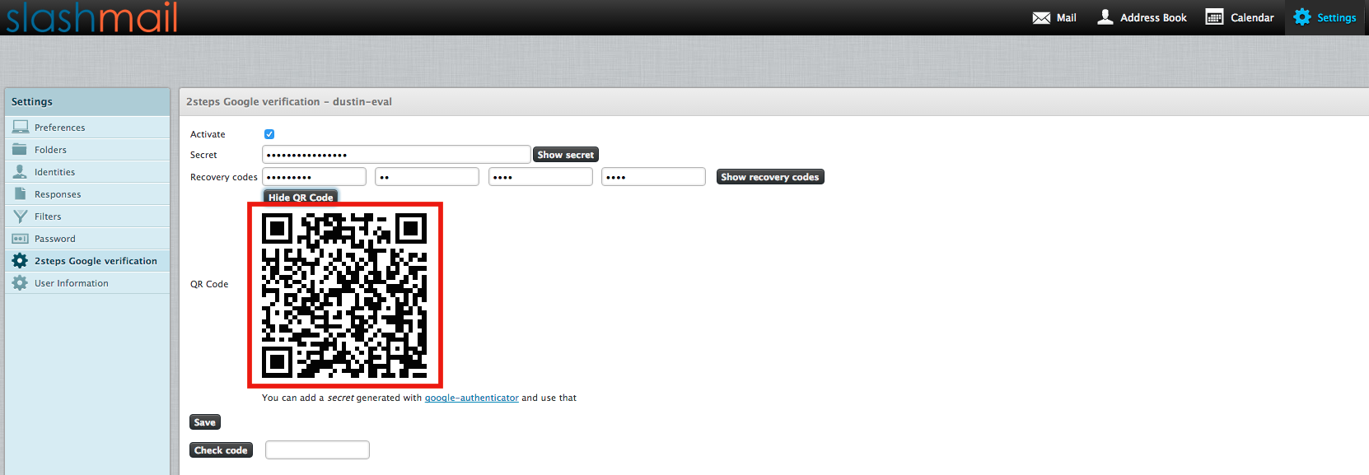1369x475 pixels.
Task: Click the Check code button
Action: click(221, 450)
